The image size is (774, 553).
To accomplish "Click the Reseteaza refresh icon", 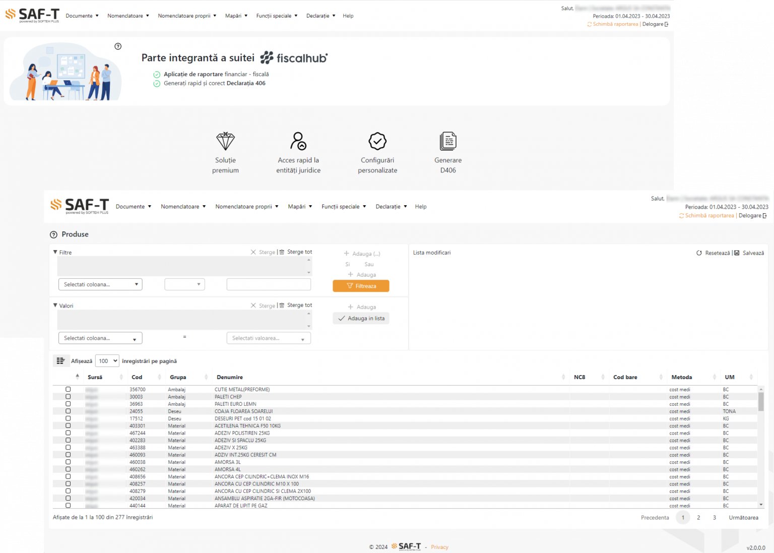I will click(699, 253).
